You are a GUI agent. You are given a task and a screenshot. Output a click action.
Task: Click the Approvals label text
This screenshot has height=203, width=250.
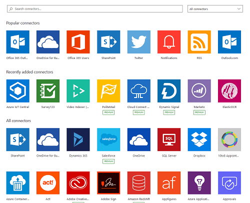pos(229,199)
